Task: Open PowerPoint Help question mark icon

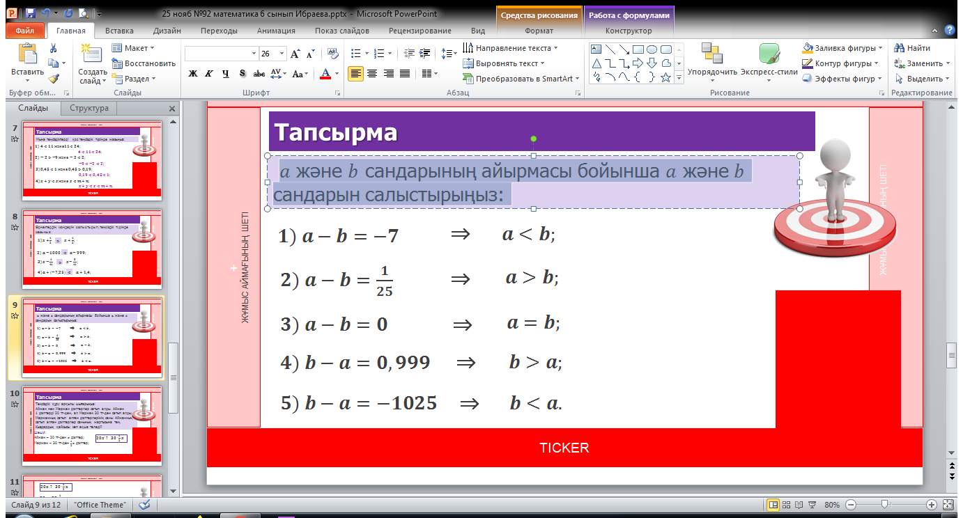Action: pyautogui.click(x=949, y=30)
